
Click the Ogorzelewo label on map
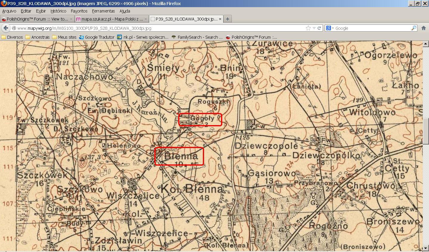click(391, 55)
